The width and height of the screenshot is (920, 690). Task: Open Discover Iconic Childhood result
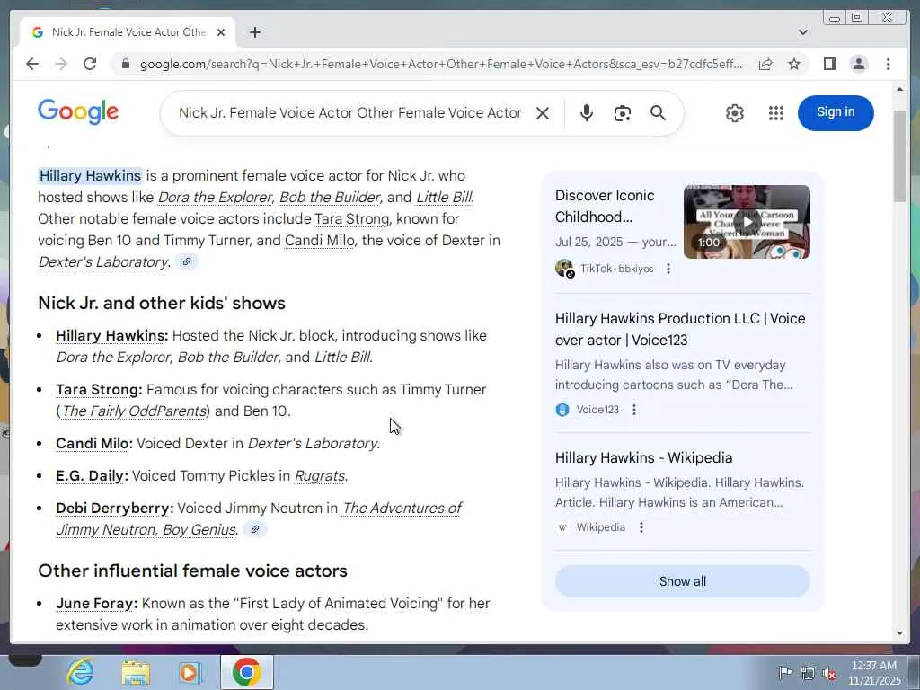pos(605,206)
